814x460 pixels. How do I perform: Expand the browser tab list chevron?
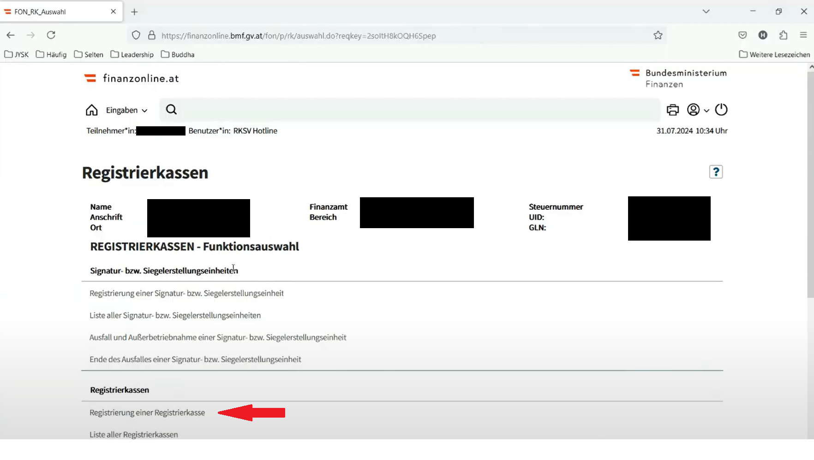(706, 12)
